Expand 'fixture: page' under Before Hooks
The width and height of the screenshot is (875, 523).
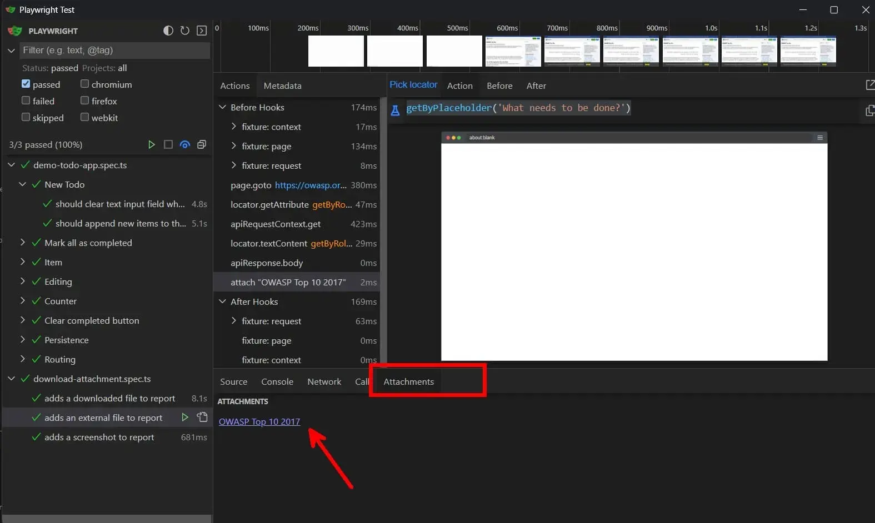pyautogui.click(x=233, y=146)
